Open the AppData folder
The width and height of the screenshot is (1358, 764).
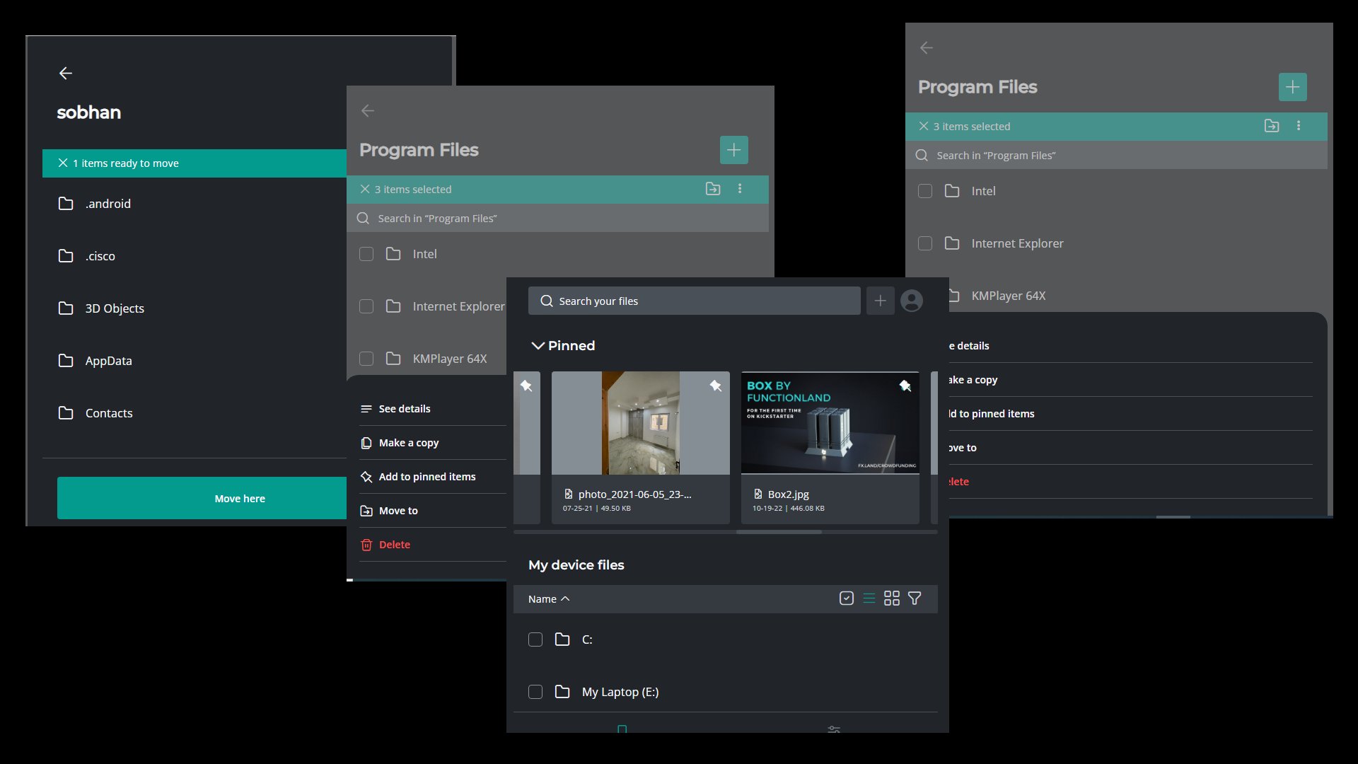108,361
